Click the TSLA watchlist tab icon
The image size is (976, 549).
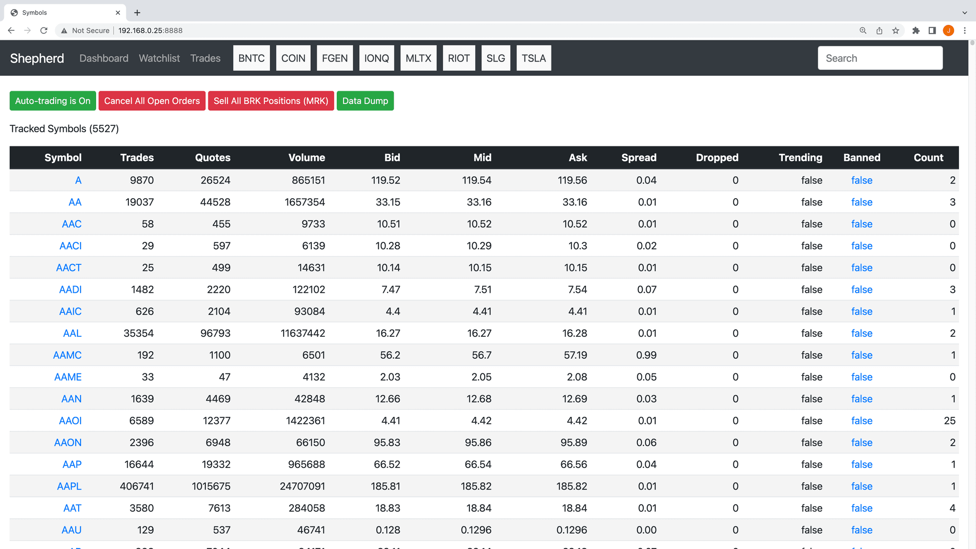tap(533, 58)
